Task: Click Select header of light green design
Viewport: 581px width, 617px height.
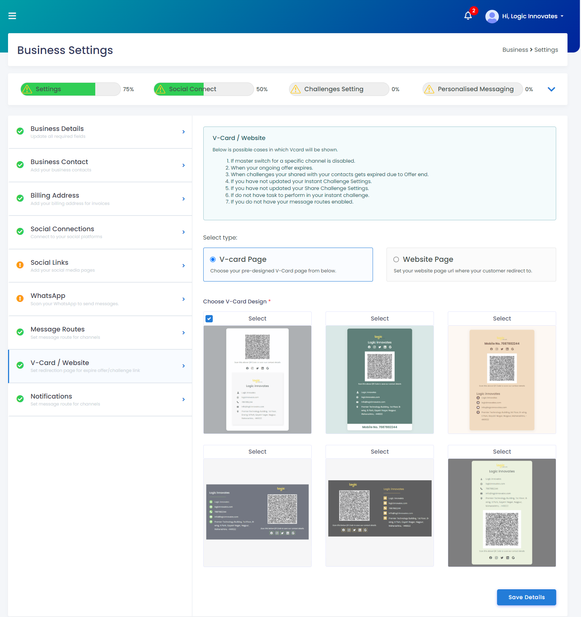Action: (502, 452)
